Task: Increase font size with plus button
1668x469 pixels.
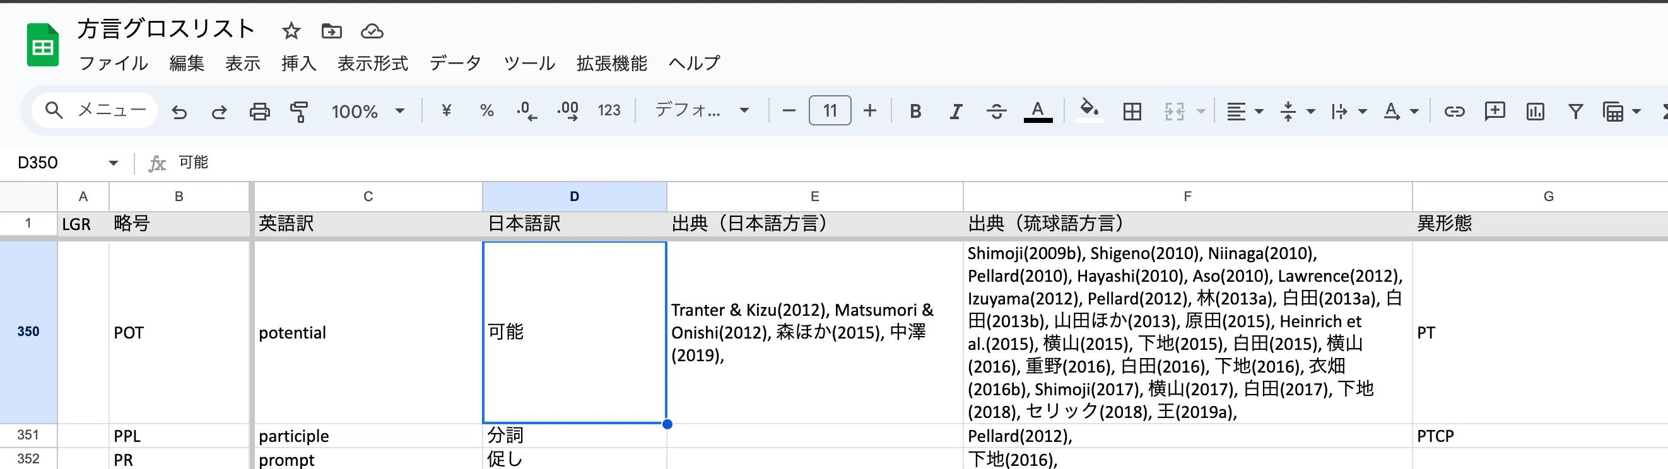Action: (869, 110)
